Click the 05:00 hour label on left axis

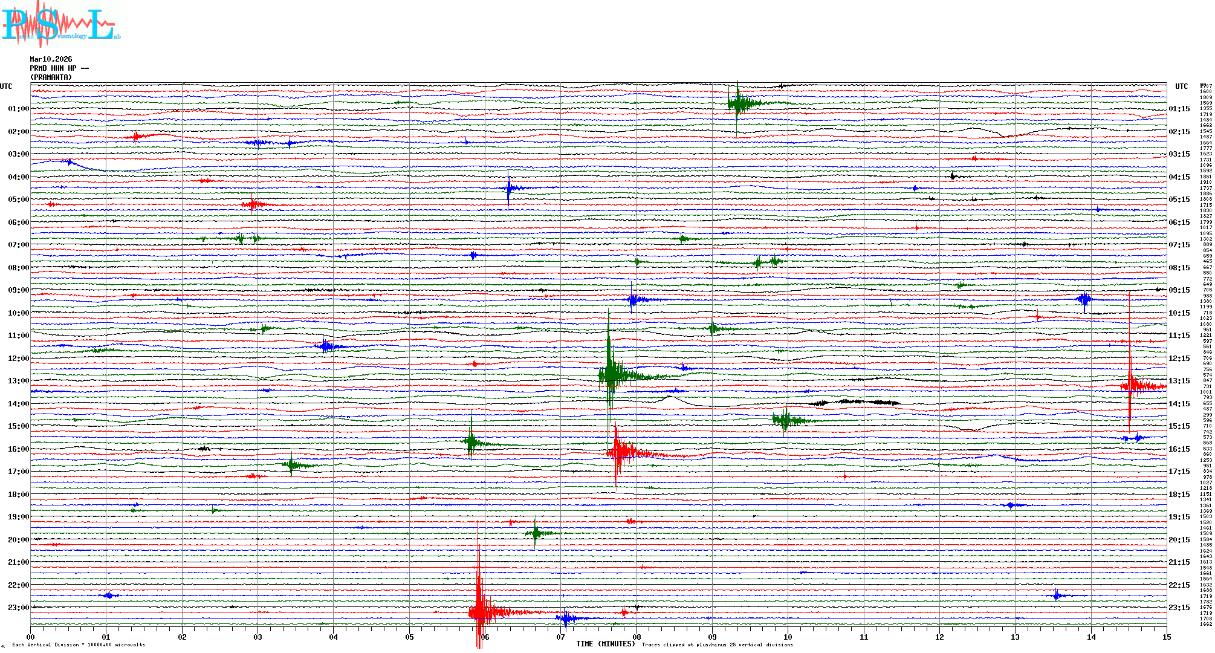[x=18, y=200]
